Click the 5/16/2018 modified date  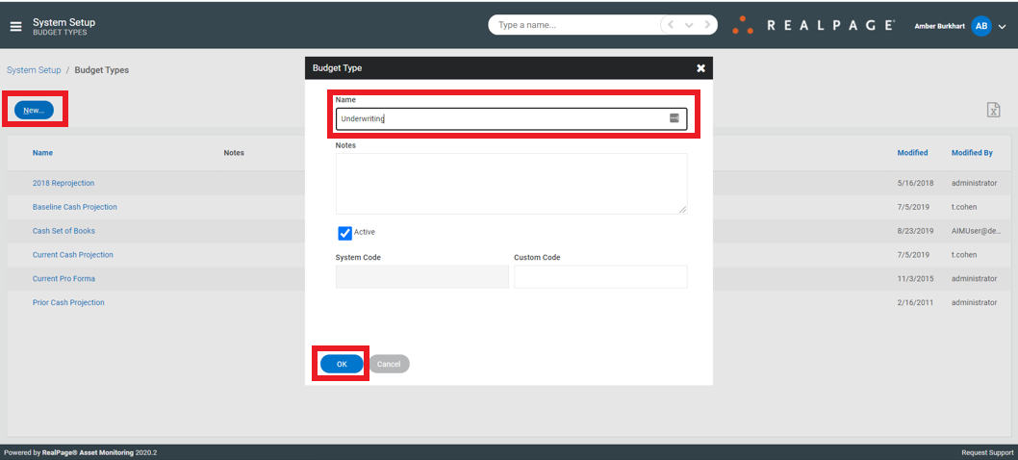pos(915,183)
